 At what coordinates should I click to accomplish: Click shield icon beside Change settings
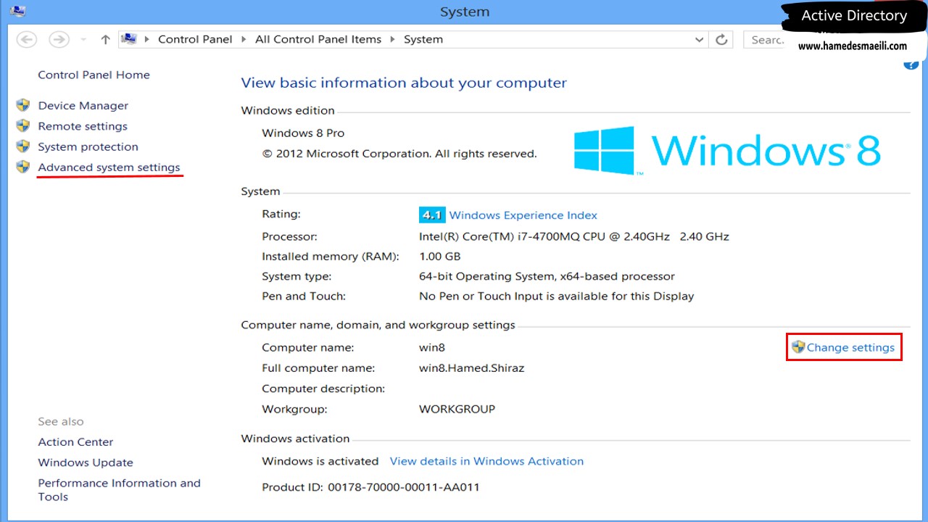pyautogui.click(x=798, y=347)
